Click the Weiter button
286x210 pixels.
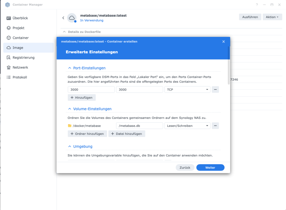pos(210,167)
